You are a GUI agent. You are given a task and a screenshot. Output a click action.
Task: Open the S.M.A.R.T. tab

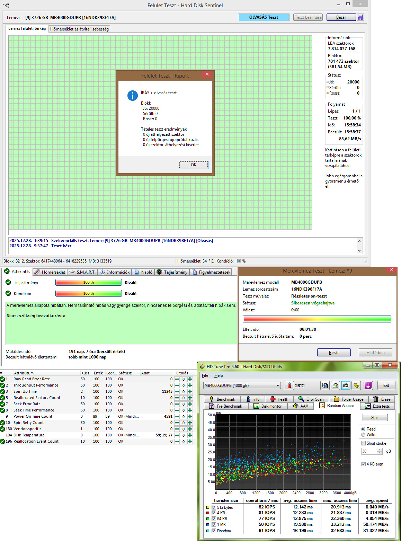[x=82, y=272]
